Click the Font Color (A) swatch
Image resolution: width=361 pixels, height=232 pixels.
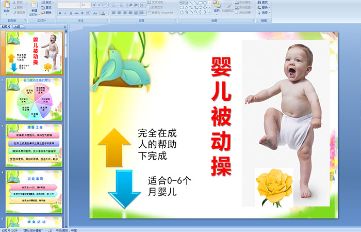[x=103, y=13]
